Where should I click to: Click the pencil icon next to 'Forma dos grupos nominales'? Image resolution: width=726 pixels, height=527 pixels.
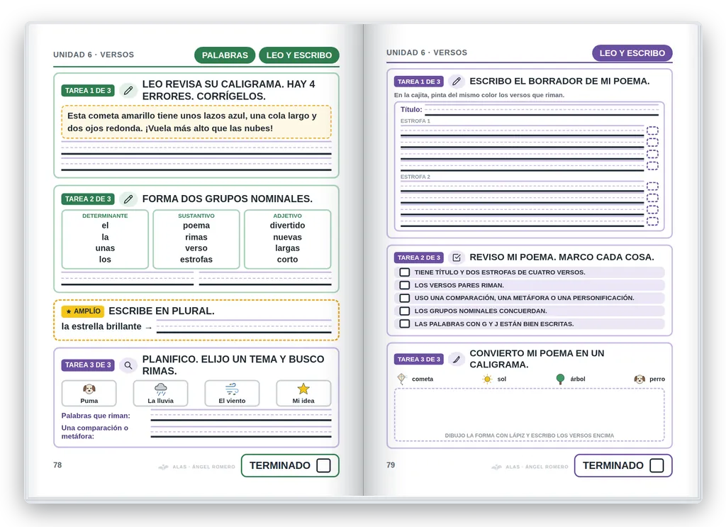point(128,199)
